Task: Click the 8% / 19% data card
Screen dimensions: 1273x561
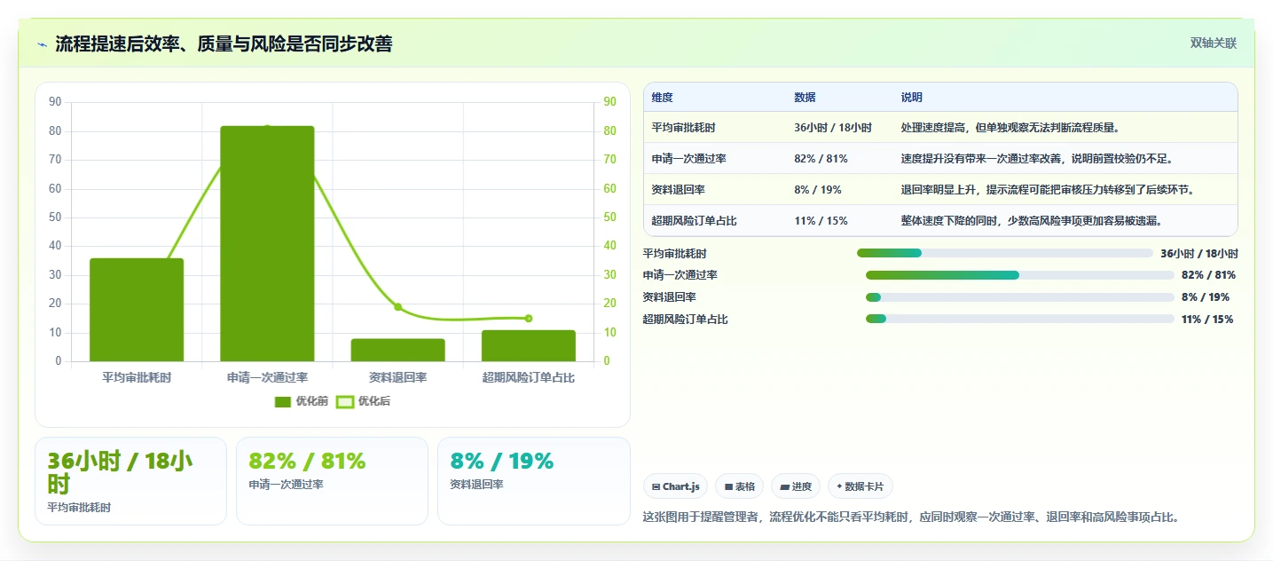Action: click(534, 481)
